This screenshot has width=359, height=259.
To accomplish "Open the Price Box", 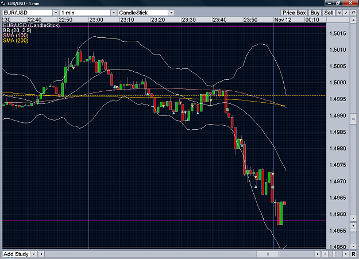I will click(294, 13).
